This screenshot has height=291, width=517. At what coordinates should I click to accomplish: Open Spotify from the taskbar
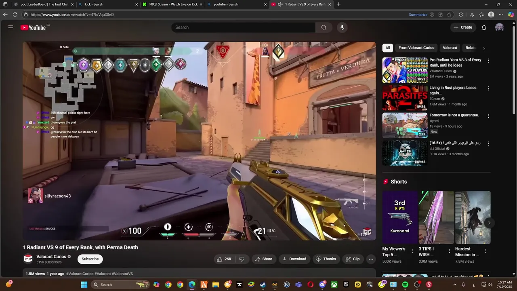[405, 285]
